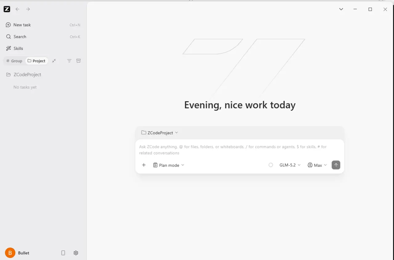Screen dimensions: 394x260
Task: Click the circle indicator beside GLM-5.2
Action: (x=271, y=165)
